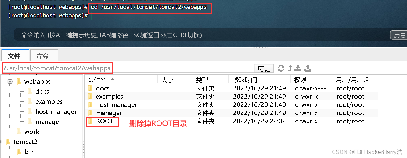407x158 pixels.
Task: Click the 2022/10/29 22:02 modified time
Action: click(259, 121)
